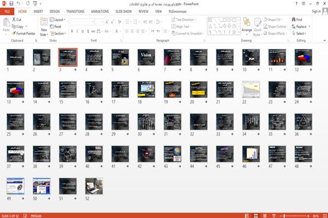
Task: Open the Layout dropdown
Action: coord(57,20)
